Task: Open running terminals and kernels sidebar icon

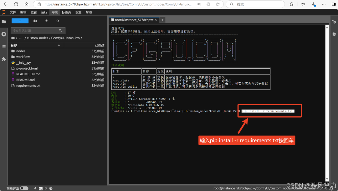Action: [4, 34]
